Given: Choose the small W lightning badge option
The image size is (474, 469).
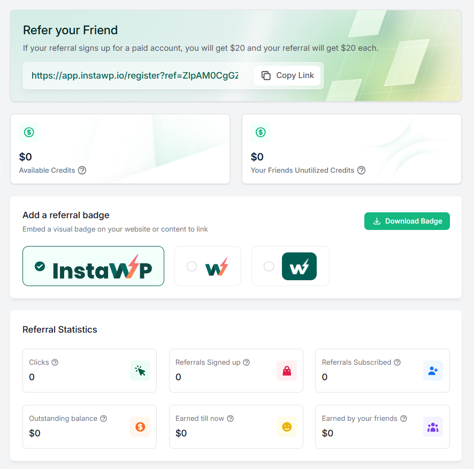Looking at the screenshot, I should 208,266.
